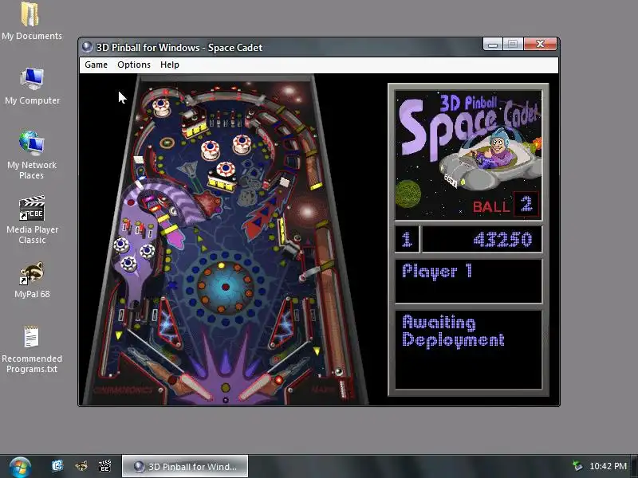Launch Media Player Classic from taskbar icon
638x478 pixels.
point(105,465)
